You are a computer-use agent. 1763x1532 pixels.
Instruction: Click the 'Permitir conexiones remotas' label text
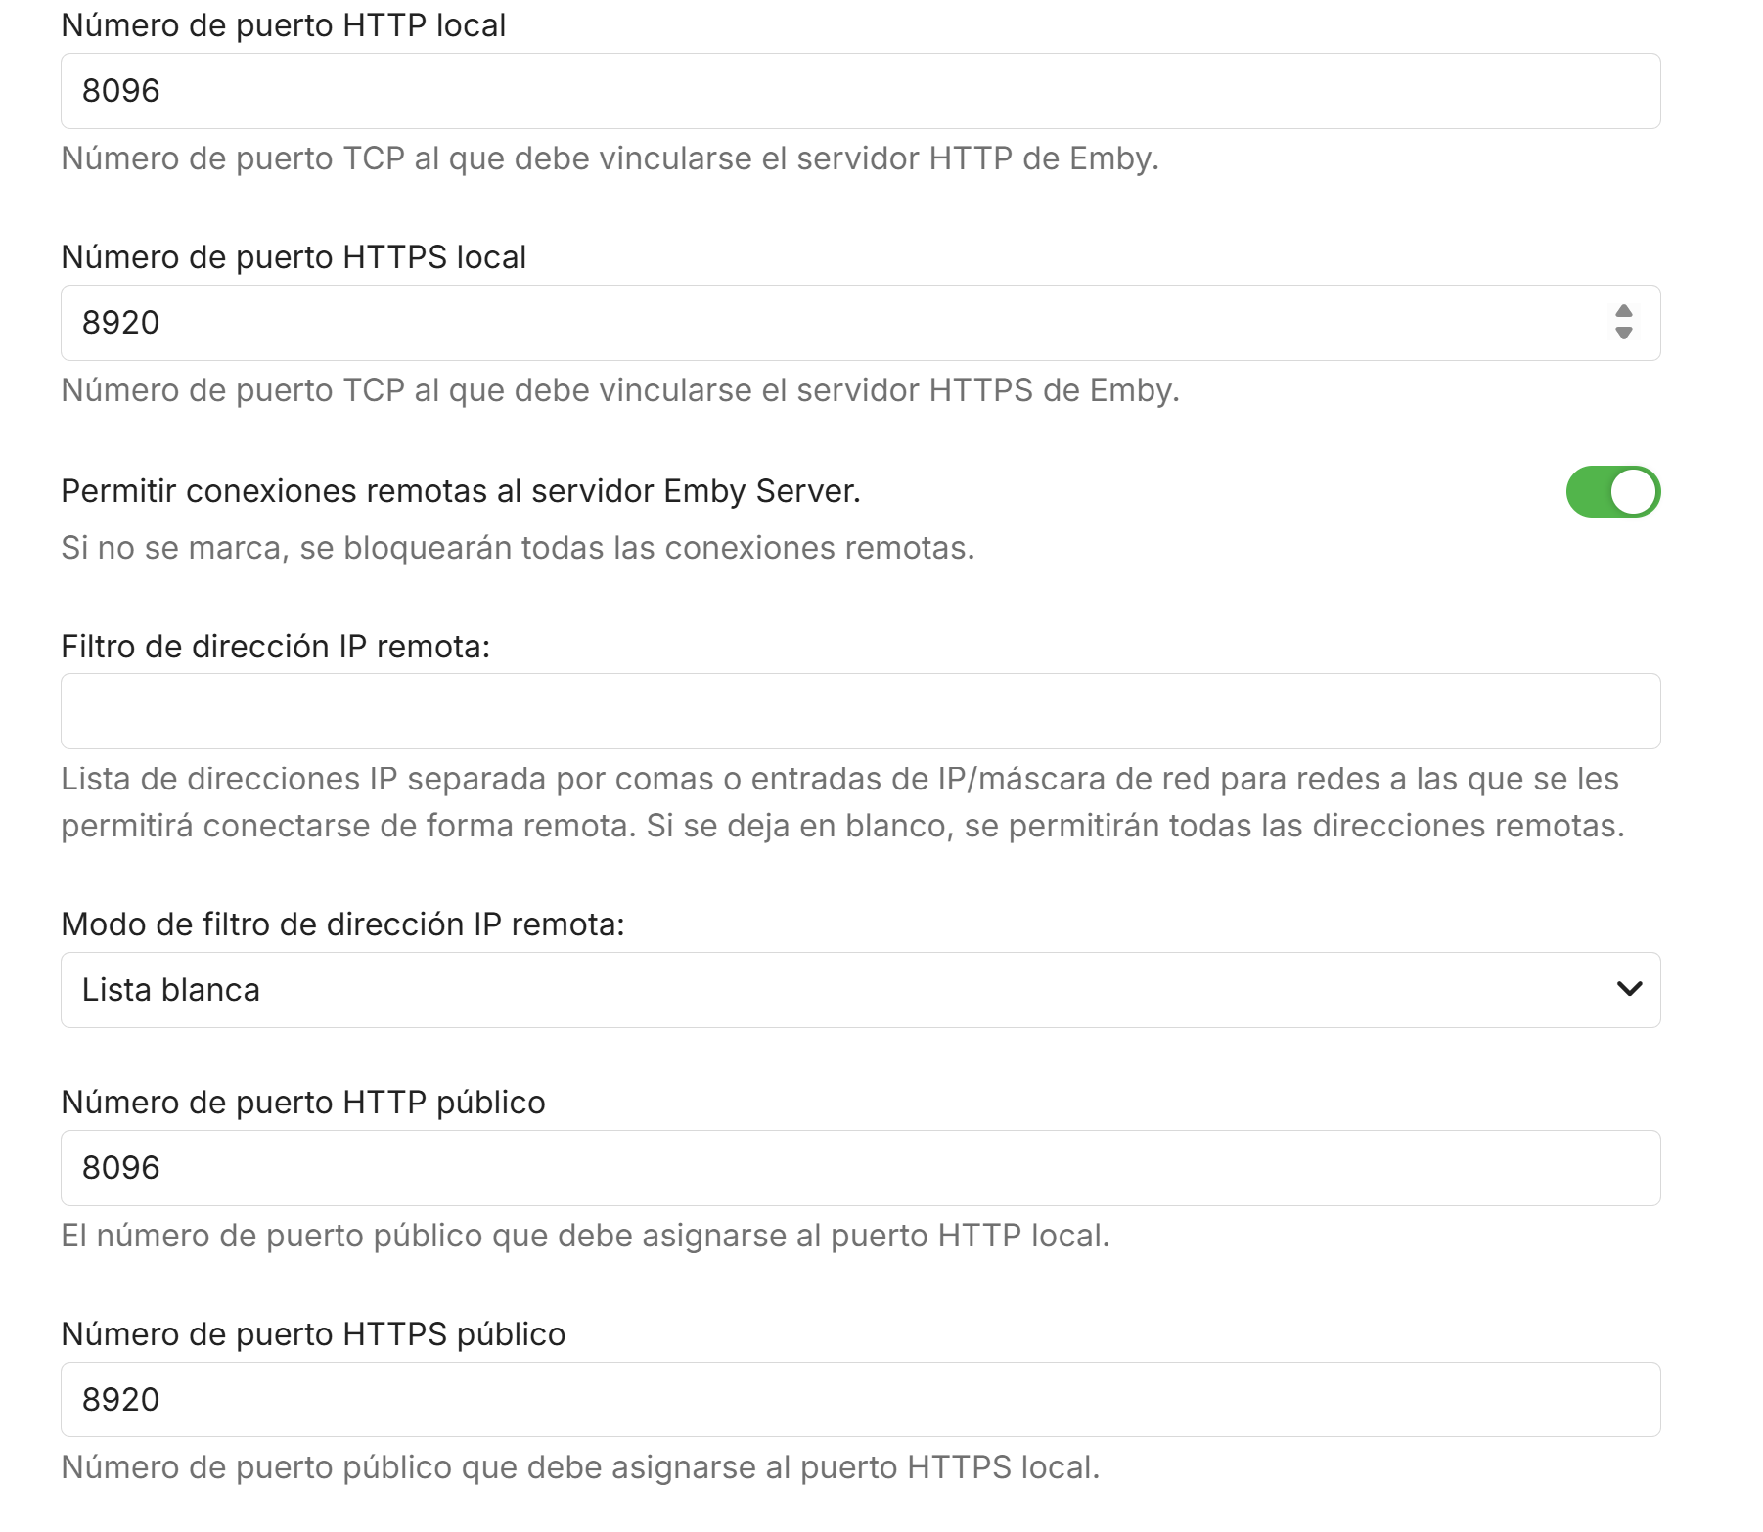click(461, 491)
